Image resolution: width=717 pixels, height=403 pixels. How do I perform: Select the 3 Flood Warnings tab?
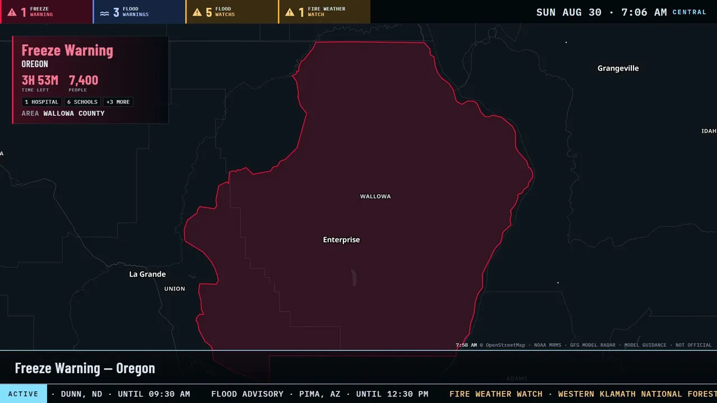[139, 12]
